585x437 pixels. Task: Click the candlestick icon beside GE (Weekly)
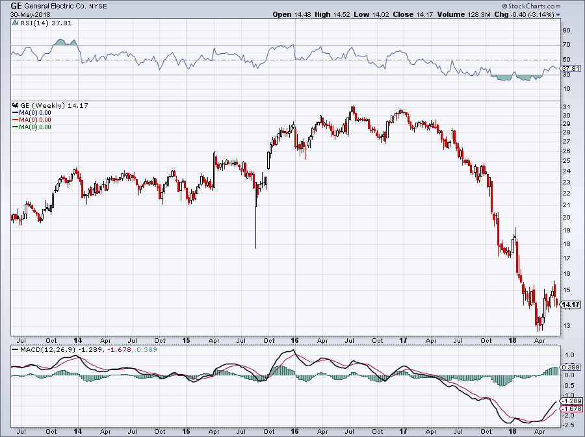(16, 105)
